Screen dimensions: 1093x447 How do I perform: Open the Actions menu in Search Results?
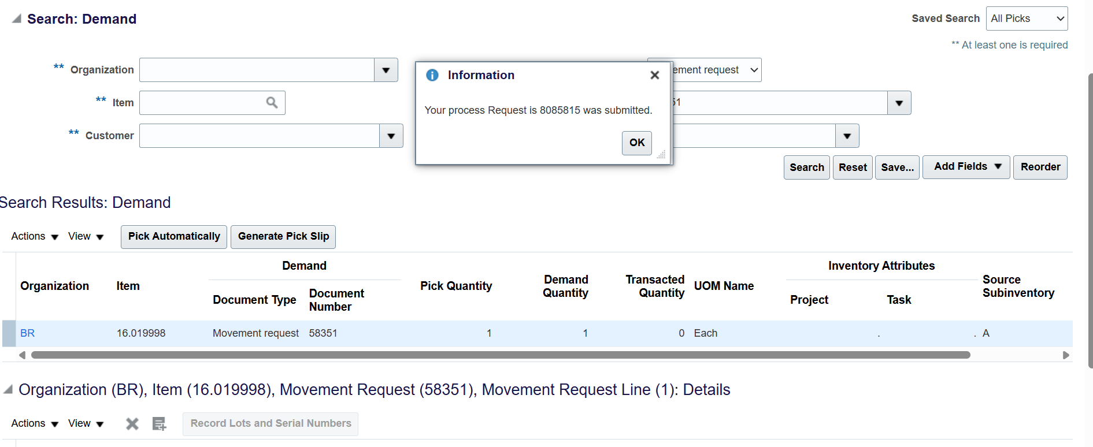click(35, 237)
